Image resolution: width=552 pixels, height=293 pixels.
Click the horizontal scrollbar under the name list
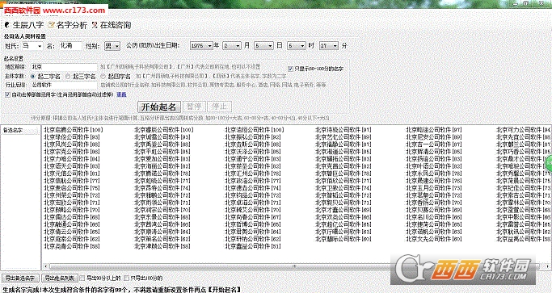[x=294, y=266]
